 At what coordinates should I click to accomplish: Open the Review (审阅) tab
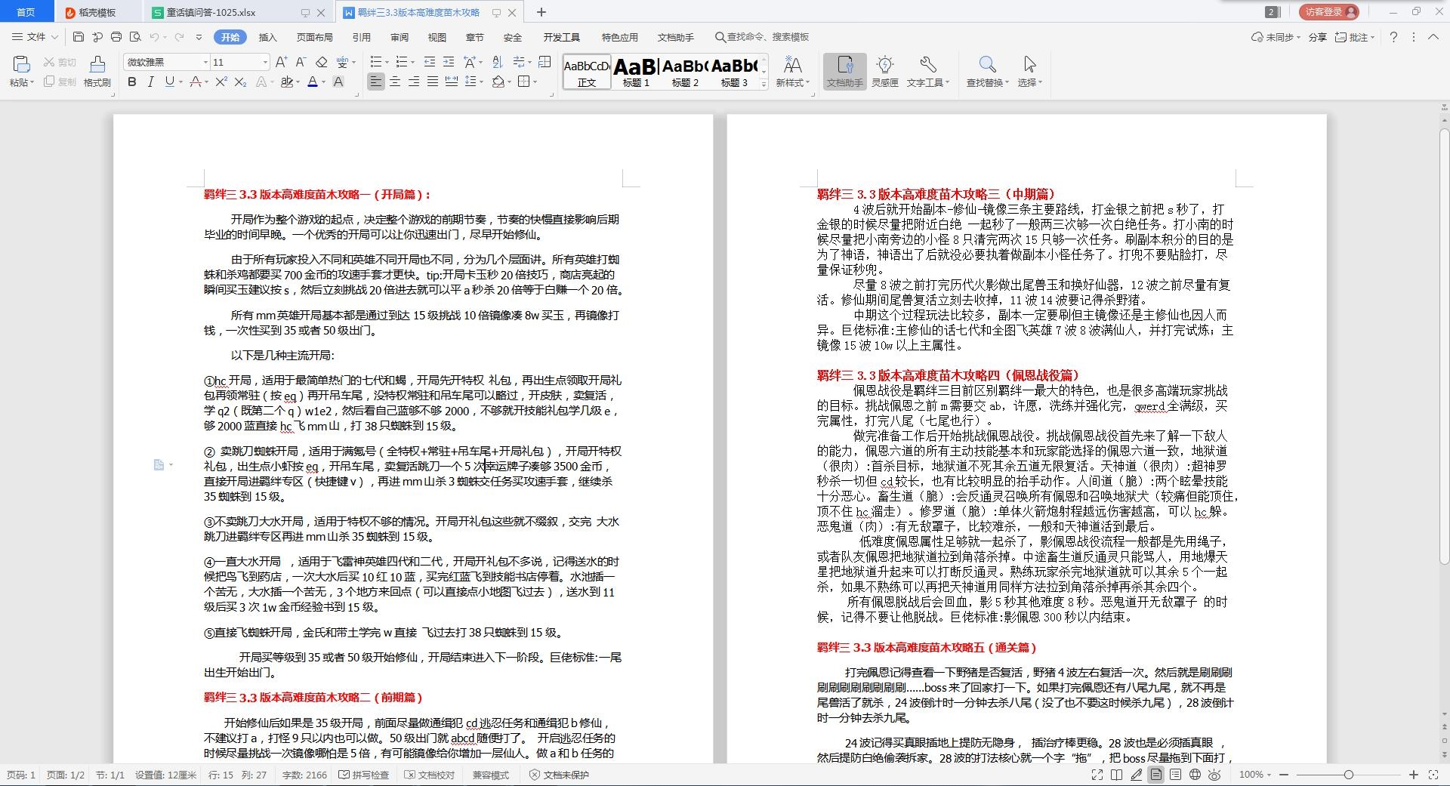[x=400, y=37]
